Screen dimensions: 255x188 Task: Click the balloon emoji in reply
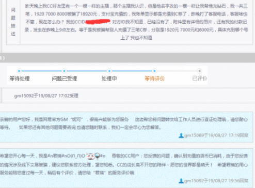coord(98,156)
